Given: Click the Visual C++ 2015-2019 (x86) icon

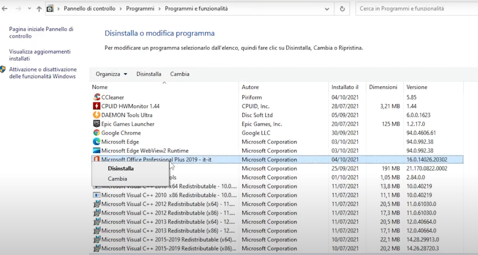Looking at the screenshot, I should pos(97,248).
